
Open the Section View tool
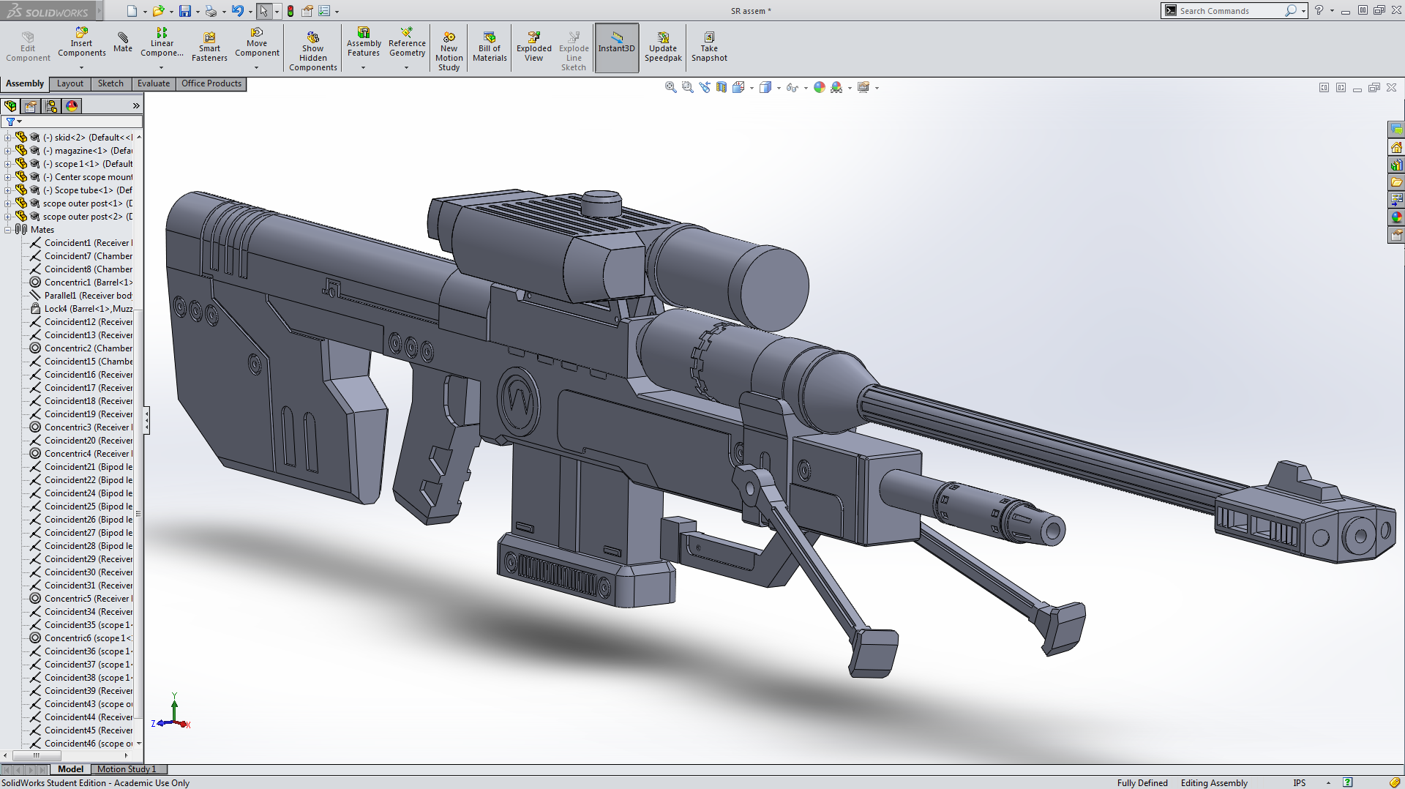coord(722,87)
